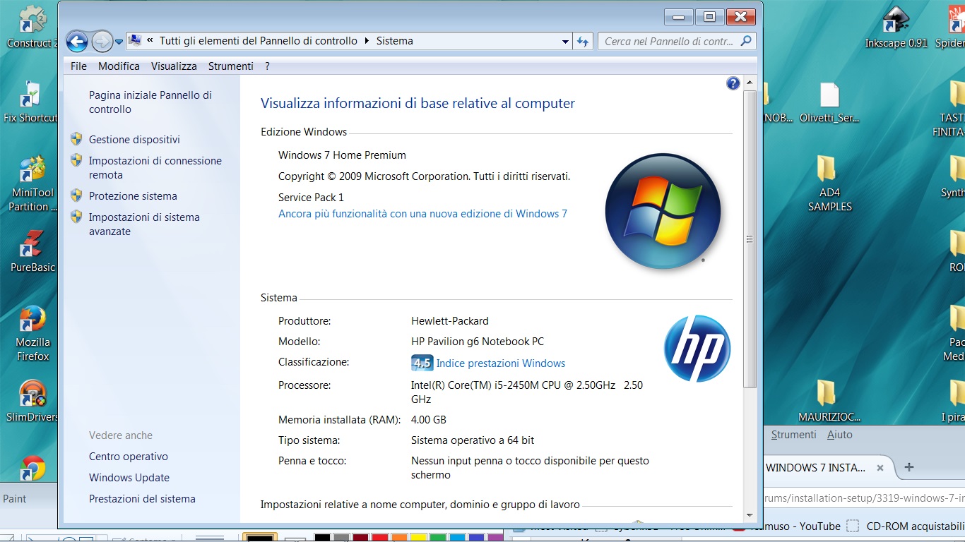
Task: Select the MAURIZIOC desktop folder
Action: pos(829,402)
